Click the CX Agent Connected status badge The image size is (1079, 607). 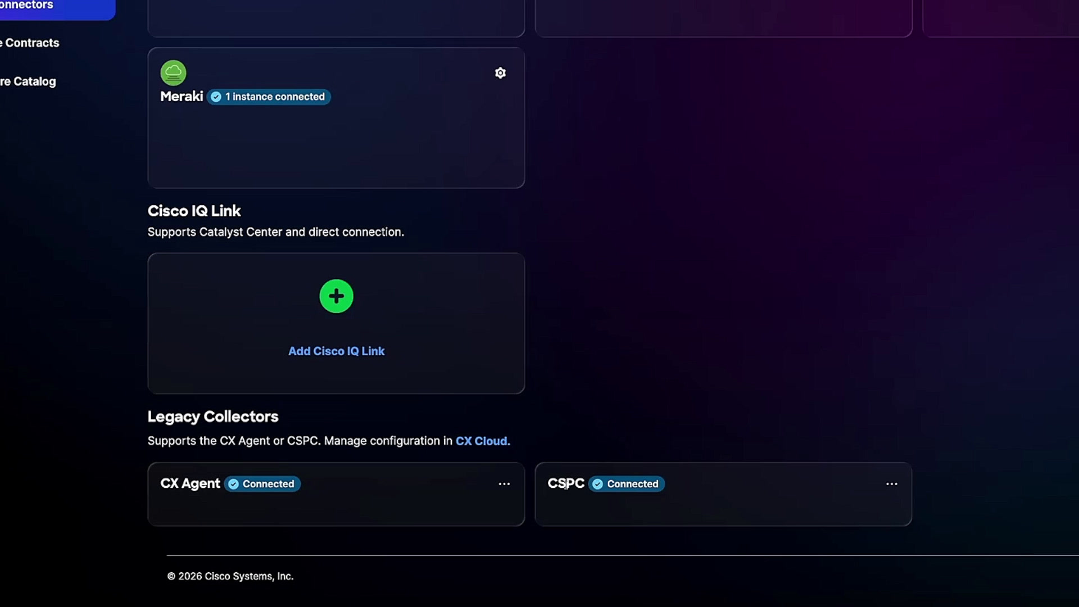[x=262, y=484]
